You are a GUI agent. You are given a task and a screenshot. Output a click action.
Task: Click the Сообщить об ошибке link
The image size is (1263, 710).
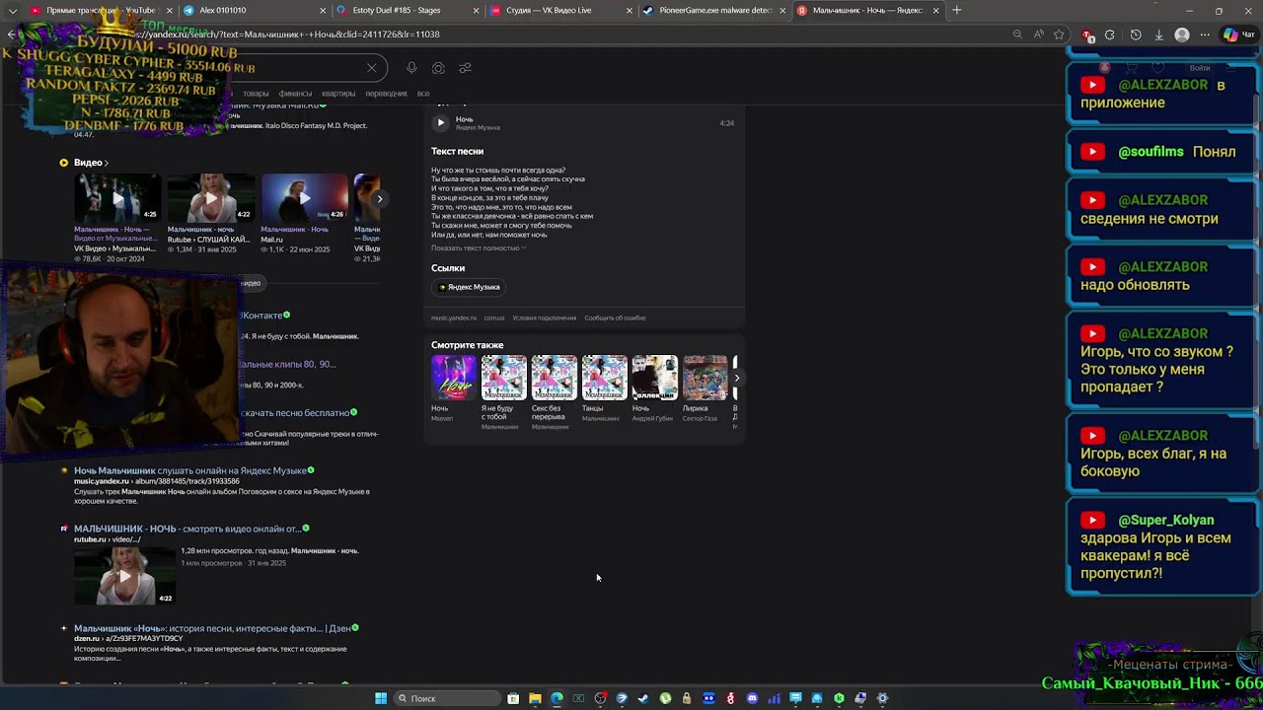pos(615,318)
